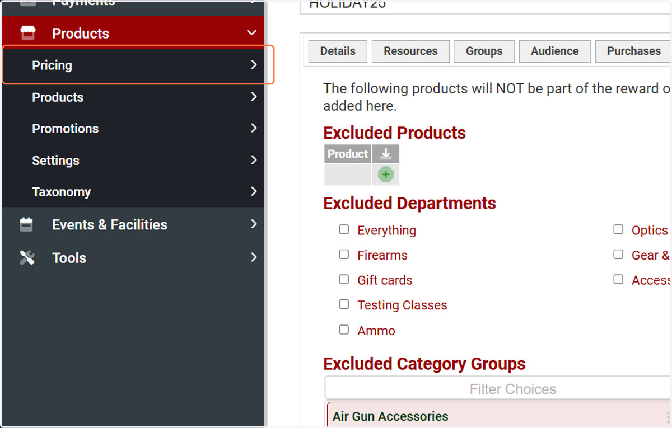
Task: Open Settings under Products
Action: (x=133, y=161)
